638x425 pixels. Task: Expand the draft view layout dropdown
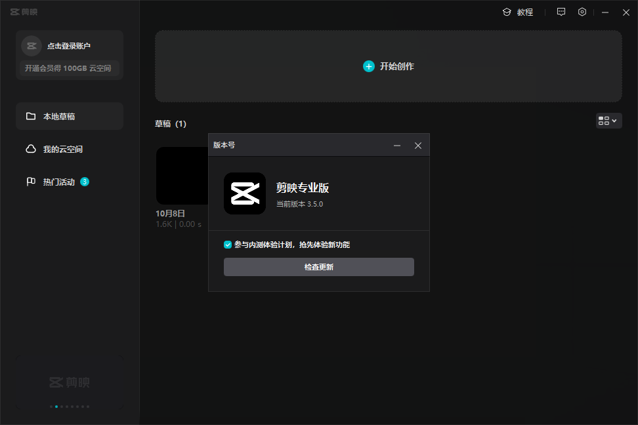coord(608,121)
